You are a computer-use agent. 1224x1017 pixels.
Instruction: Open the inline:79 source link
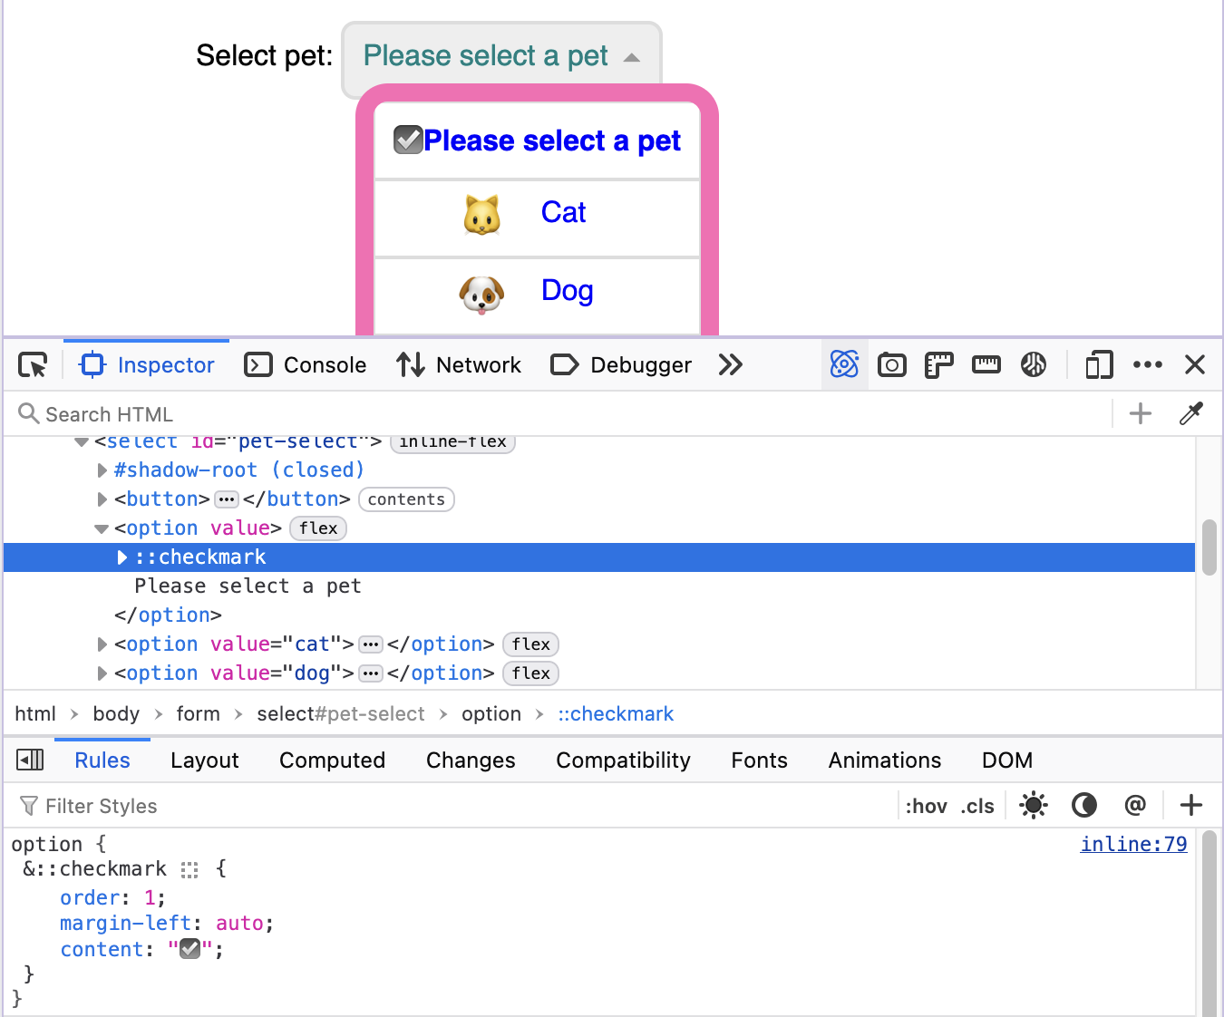pos(1133,844)
